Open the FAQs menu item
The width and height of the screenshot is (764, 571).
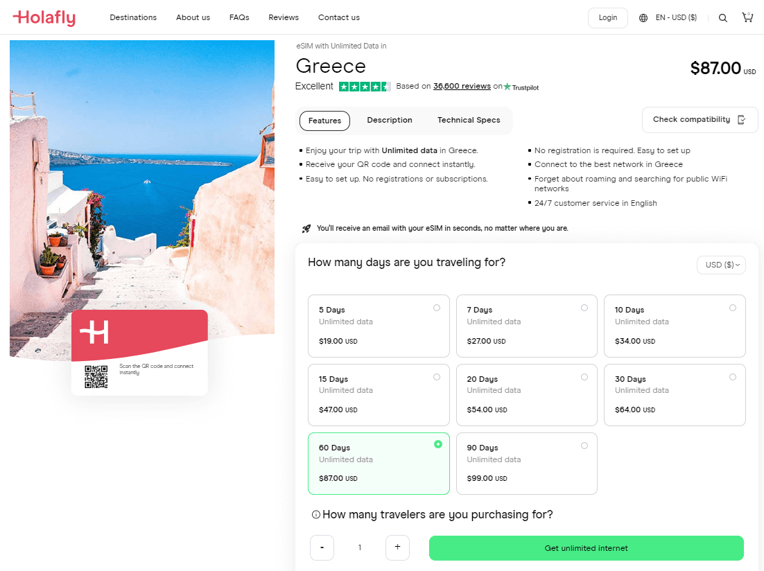[x=239, y=17]
